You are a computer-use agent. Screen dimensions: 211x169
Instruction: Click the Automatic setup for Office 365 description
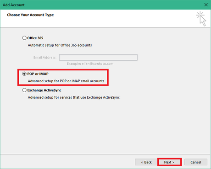click(60, 45)
